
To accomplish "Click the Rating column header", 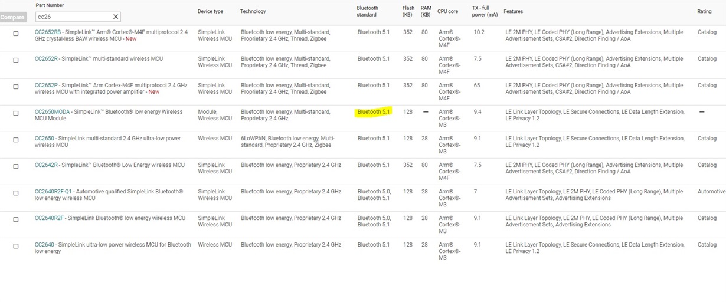I will tap(704, 11).
